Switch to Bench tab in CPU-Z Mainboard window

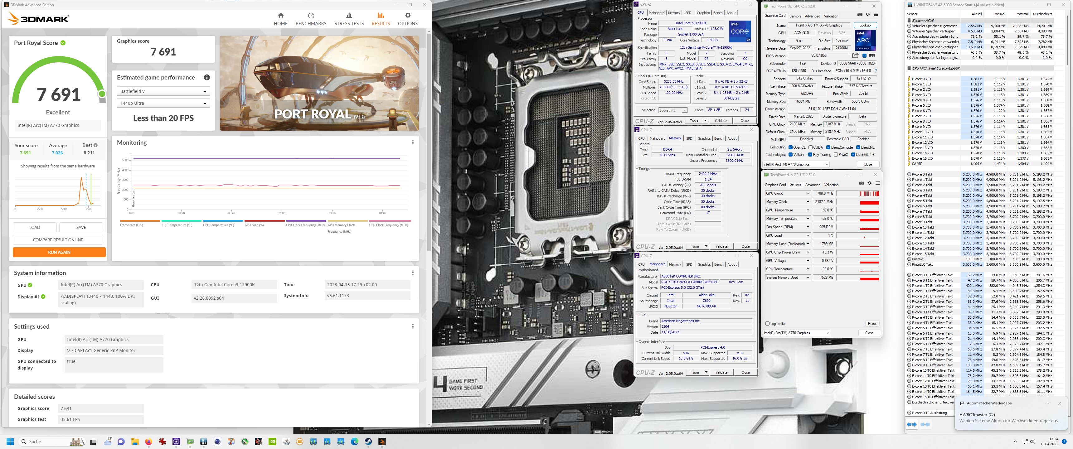719,264
